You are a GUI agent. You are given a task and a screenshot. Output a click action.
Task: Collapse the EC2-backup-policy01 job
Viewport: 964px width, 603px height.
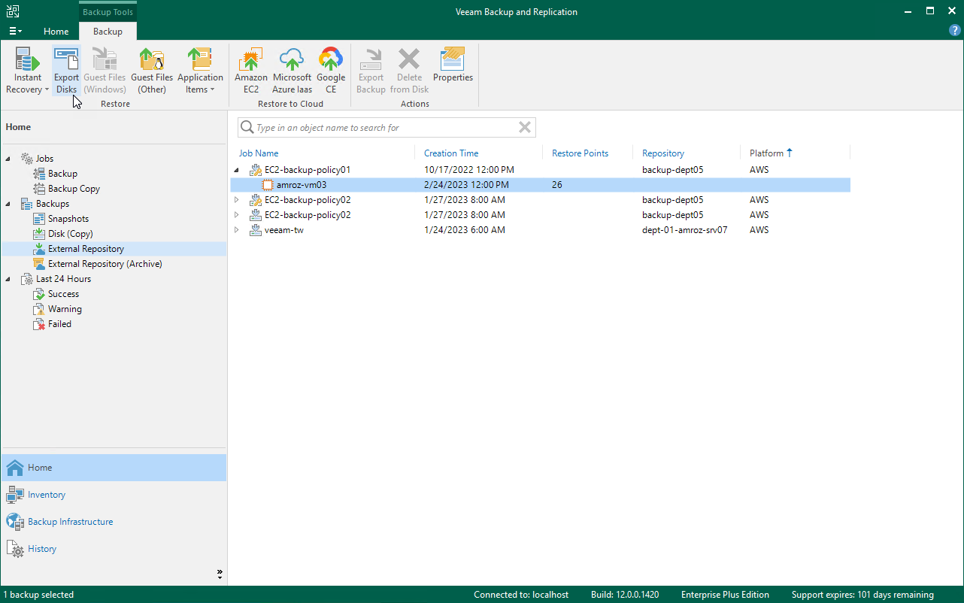(237, 169)
